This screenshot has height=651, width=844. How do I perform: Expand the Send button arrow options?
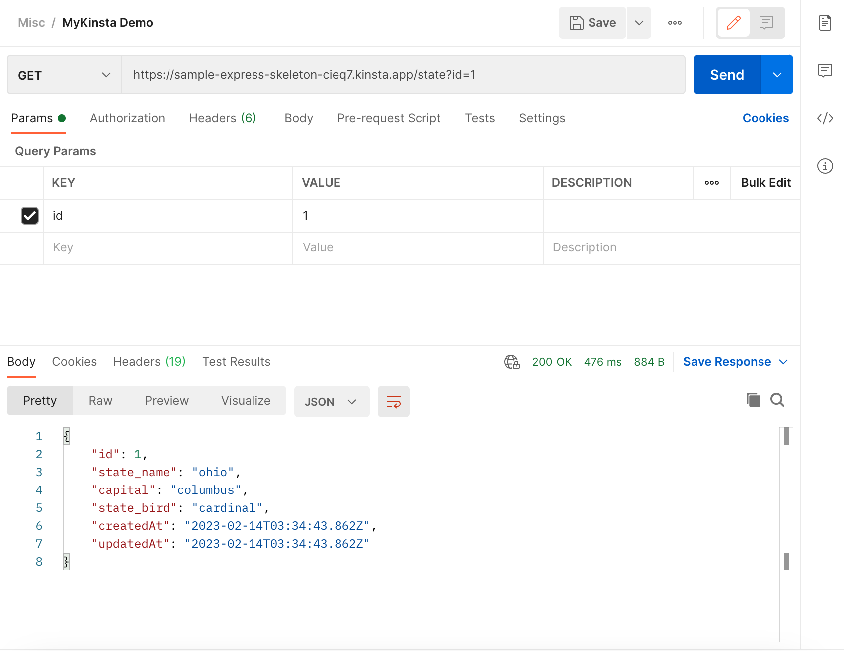point(777,75)
